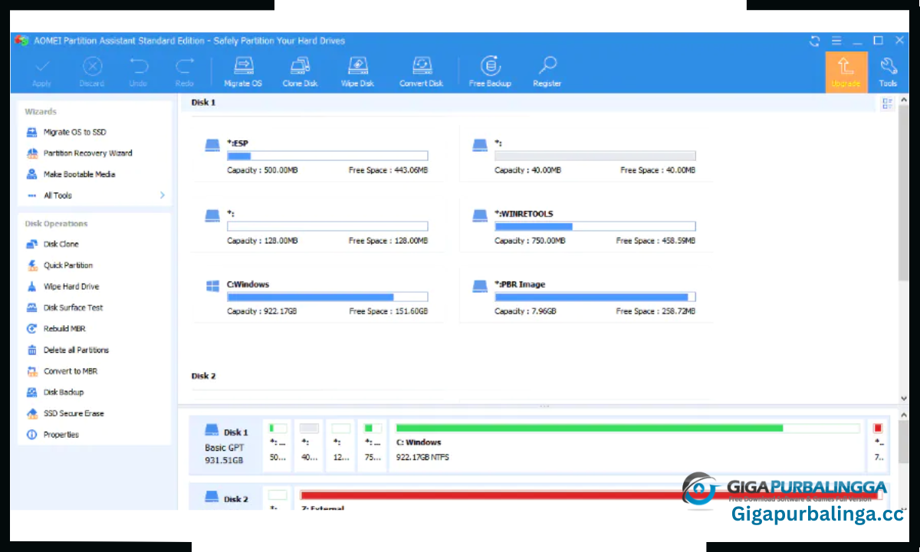920x552 pixels.
Task: Open the hamburger menu in the title bar
Action: pos(836,41)
